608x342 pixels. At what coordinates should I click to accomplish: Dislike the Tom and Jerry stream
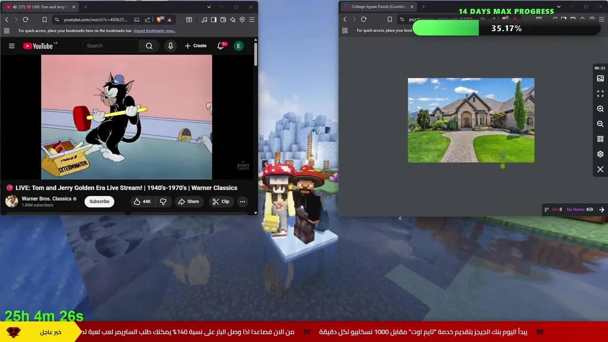[163, 201]
